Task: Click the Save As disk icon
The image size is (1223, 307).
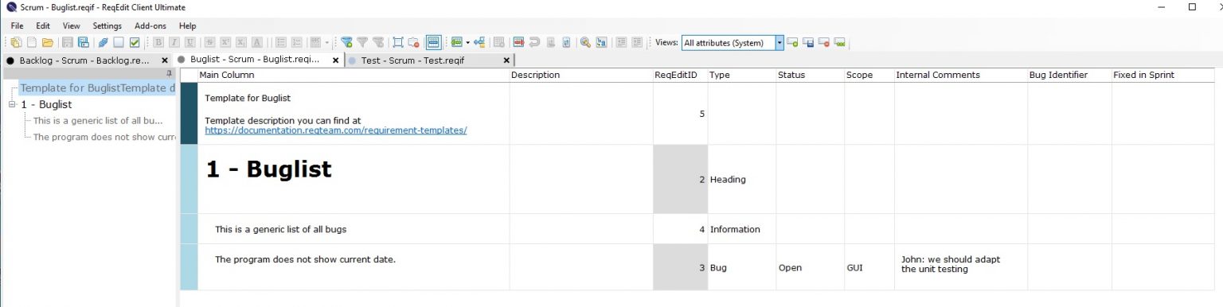Action: 84,43
